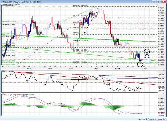The height and width of the screenshot is (121, 167).
Task: Click the 0.82835 (127.20%) Fibonacci label
Action: tap(80, 62)
